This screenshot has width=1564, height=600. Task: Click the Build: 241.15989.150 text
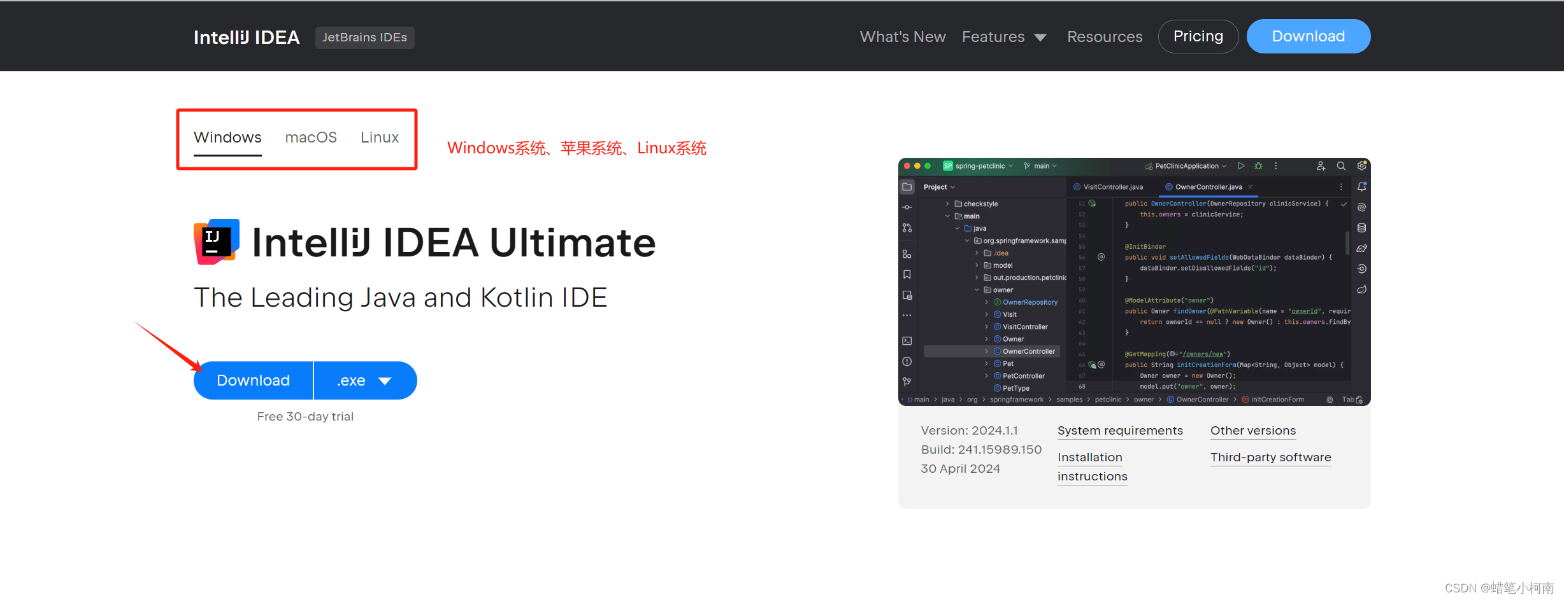click(x=981, y=450)
